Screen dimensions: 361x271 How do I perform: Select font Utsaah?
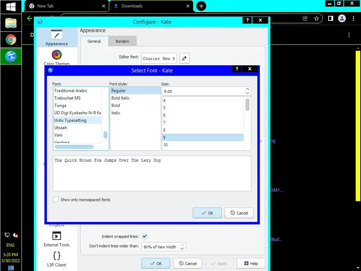coord(77,127)
